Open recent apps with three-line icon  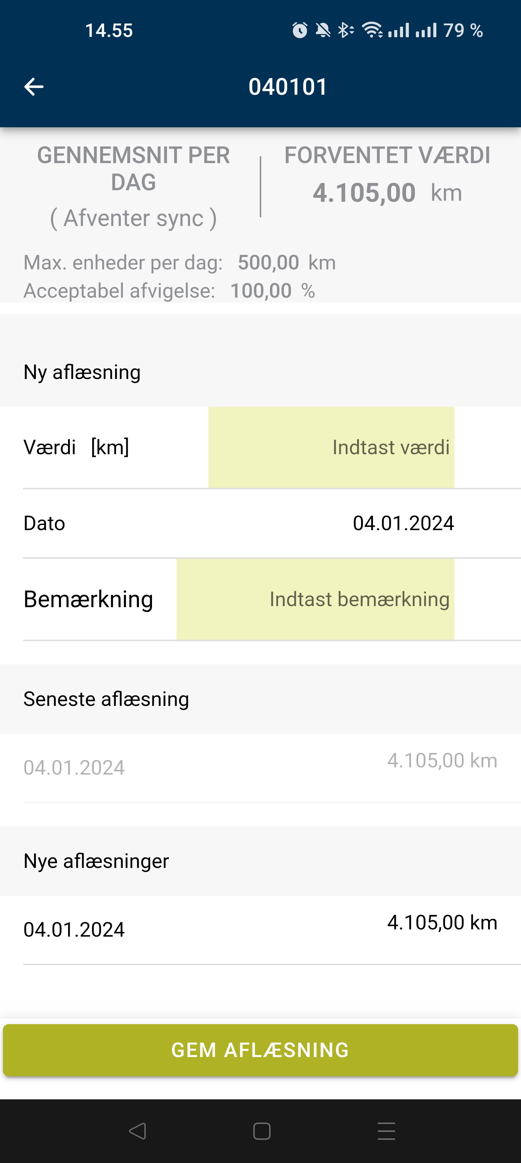click(x=386, y=1131)
